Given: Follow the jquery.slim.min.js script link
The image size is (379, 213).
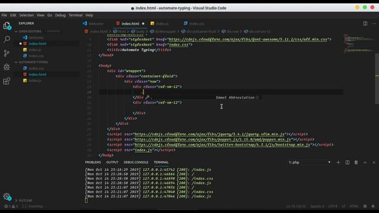Looking at the screenshot, I should click(x=210, y=134).
